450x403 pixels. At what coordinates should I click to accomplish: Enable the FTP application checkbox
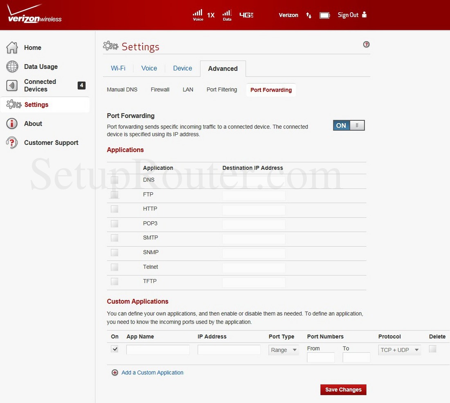[115, 195]
